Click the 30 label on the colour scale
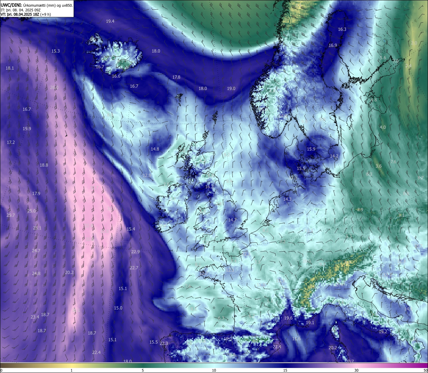This screenshot has height=373, width=428. click(x=356, y=370)
